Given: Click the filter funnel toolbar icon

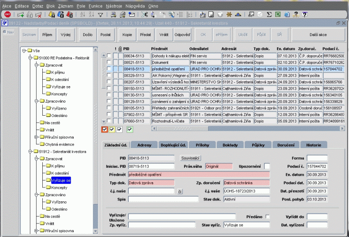Looking at the screenshot, I should (101, 14).
